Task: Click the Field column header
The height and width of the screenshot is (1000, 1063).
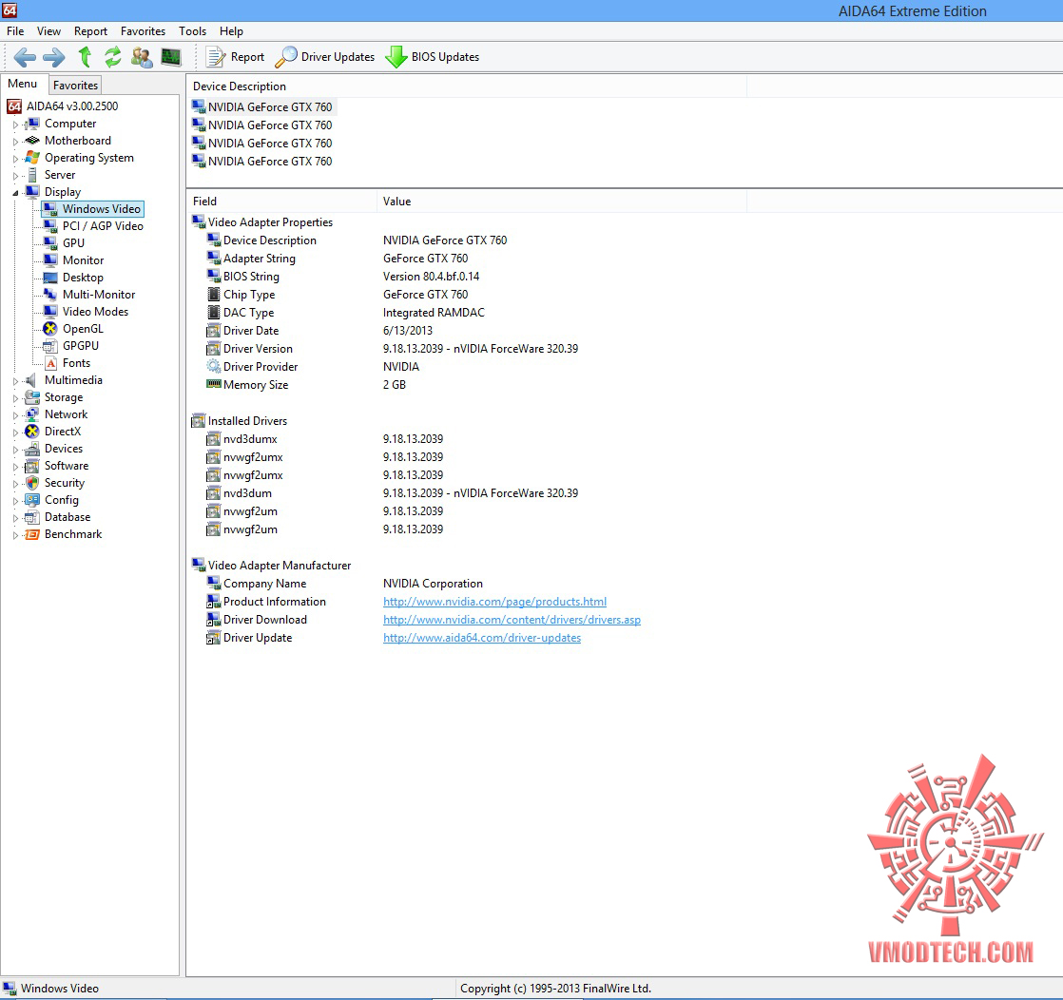Action: 281,202
